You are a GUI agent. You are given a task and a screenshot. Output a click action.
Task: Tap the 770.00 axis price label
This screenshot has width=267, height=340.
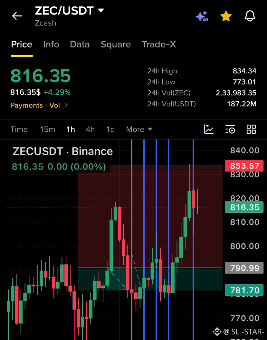pyautogui.click(x=245, y=318)
